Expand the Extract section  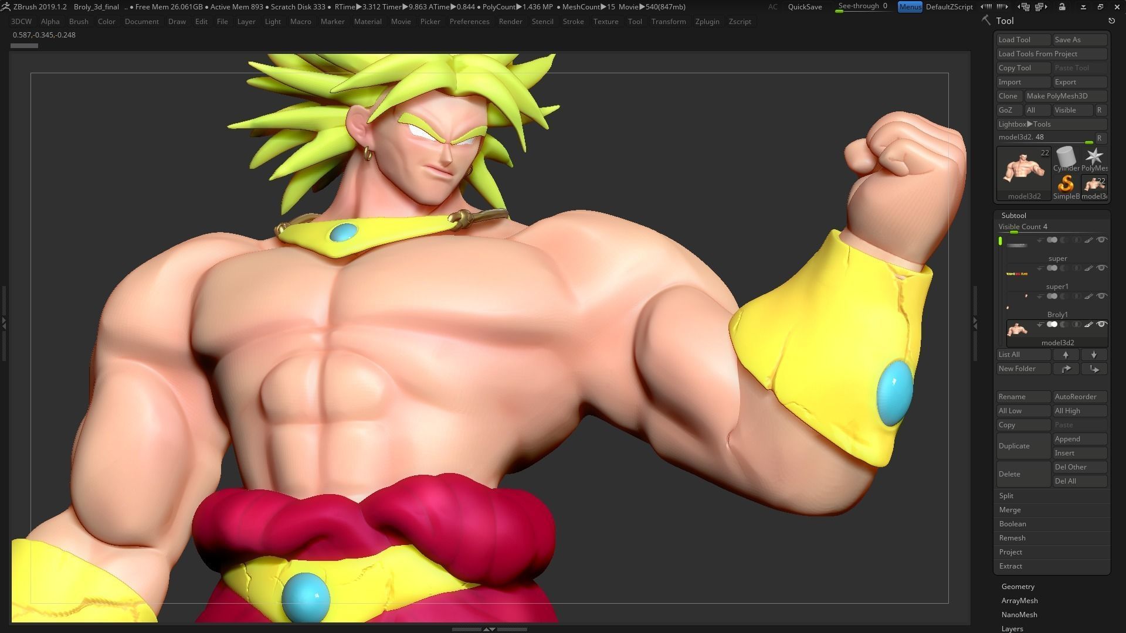pyautogui.click(x=1010, y=566)
